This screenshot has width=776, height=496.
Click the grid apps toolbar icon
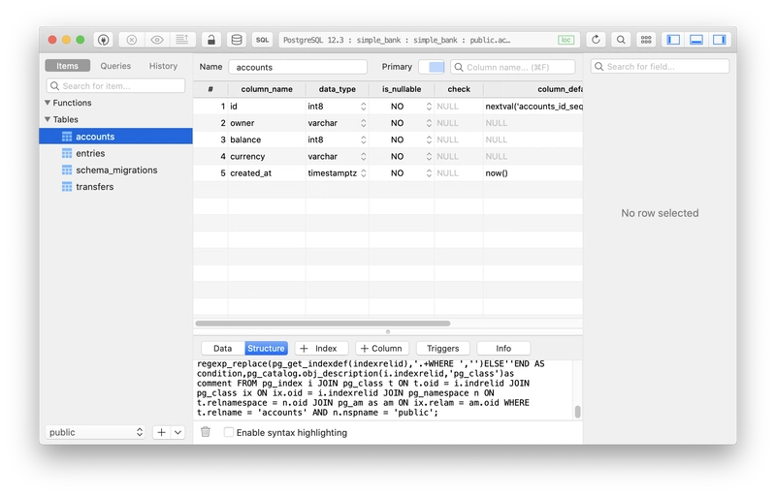[646, 40]
